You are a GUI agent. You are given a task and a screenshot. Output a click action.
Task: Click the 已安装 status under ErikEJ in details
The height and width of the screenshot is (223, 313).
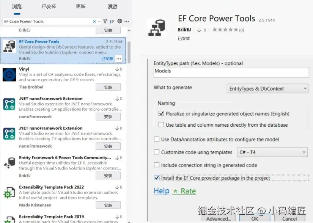click(x=184, y=39)
